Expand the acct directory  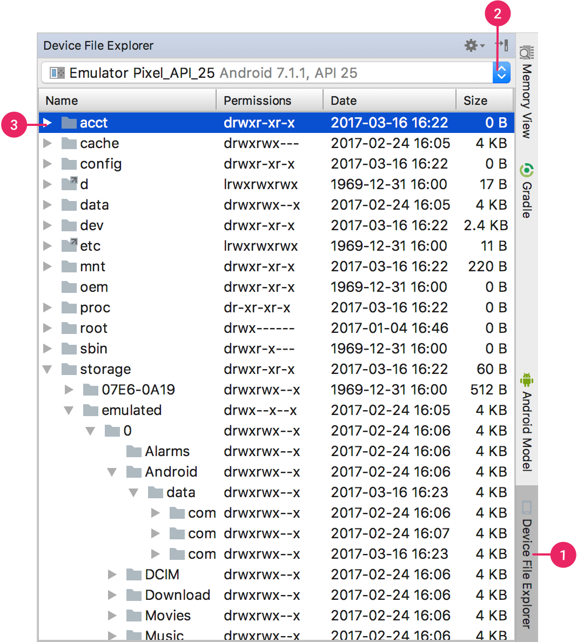pos(48,123)
